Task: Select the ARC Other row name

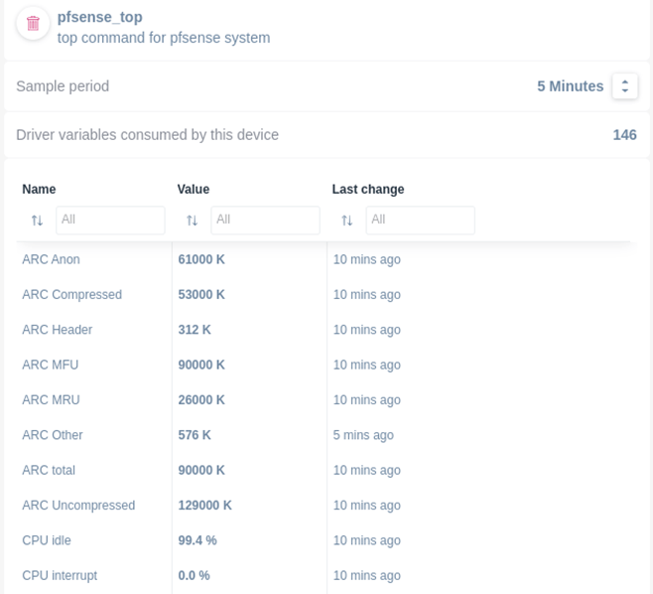Action: click(x=53, y=435)
